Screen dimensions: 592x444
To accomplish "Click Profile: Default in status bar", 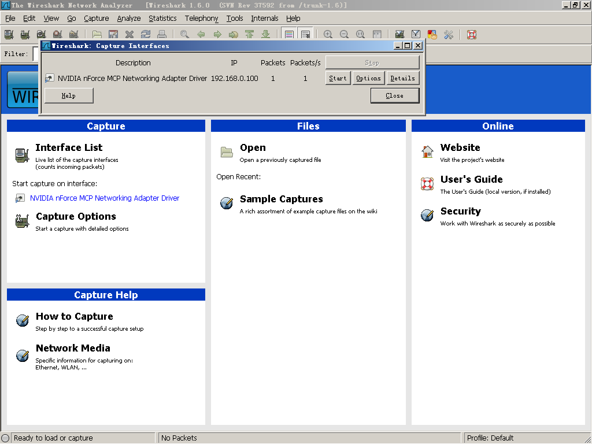I will coord(490,438).
